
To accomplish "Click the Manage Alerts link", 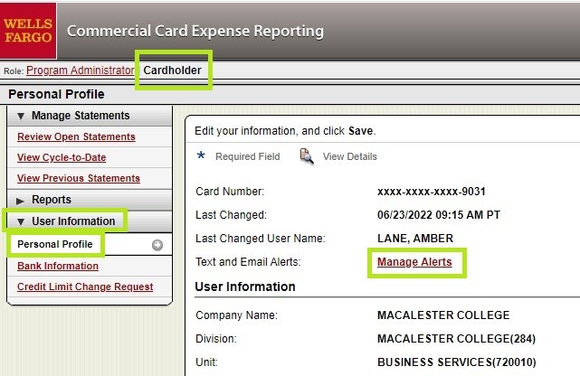I will pos(414,262).
